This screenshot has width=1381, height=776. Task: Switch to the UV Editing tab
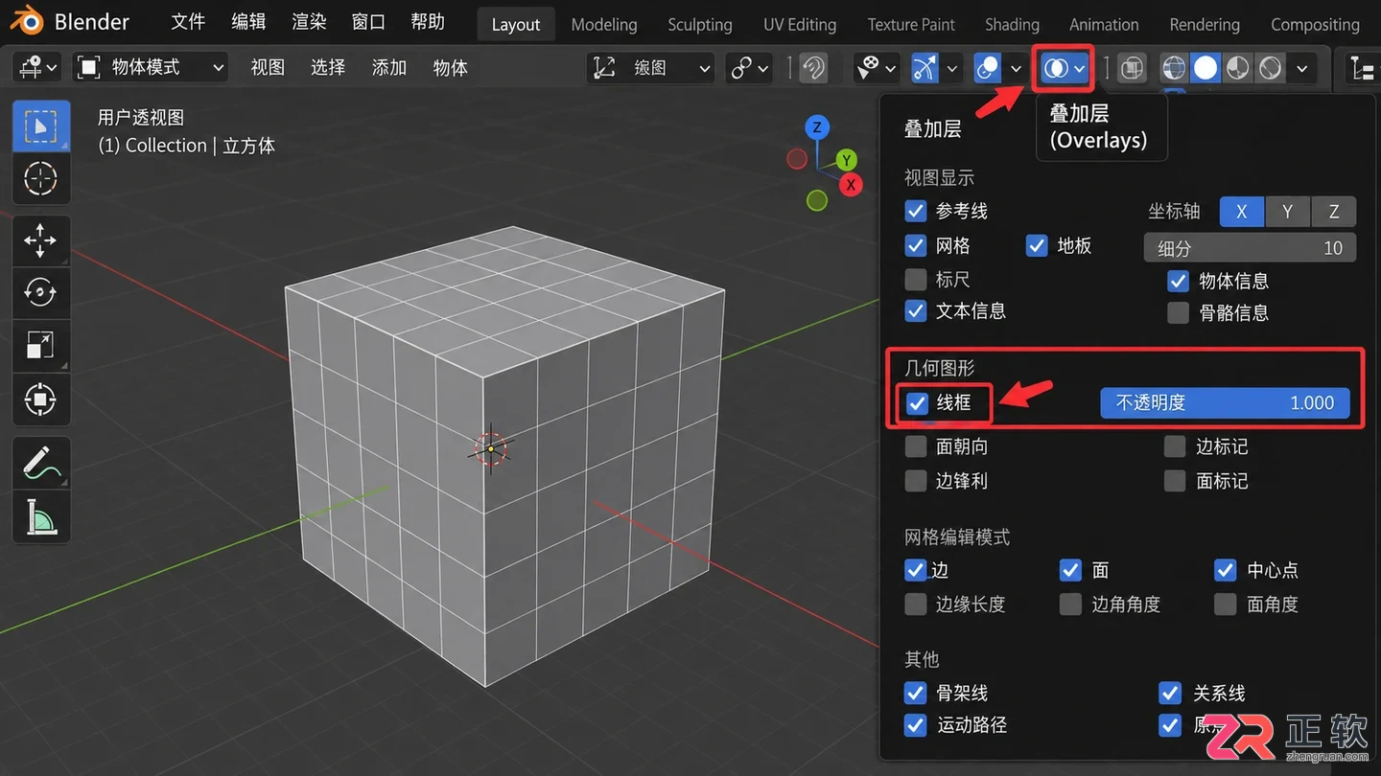800,24
